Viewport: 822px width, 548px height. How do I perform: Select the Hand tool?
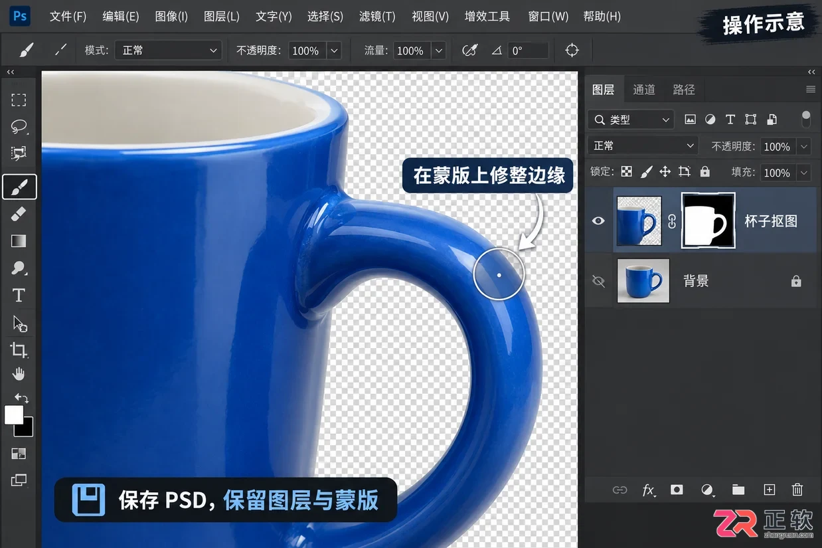[19, 374]
